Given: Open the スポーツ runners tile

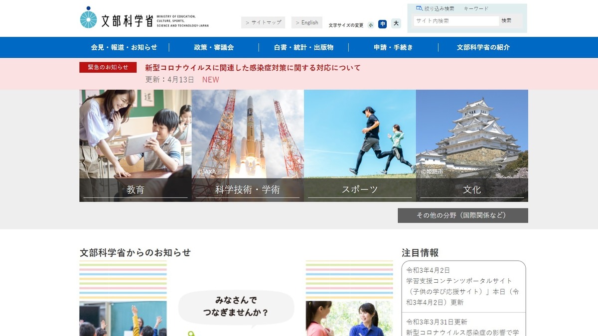Looking at the screenshot, I should 360,145.
